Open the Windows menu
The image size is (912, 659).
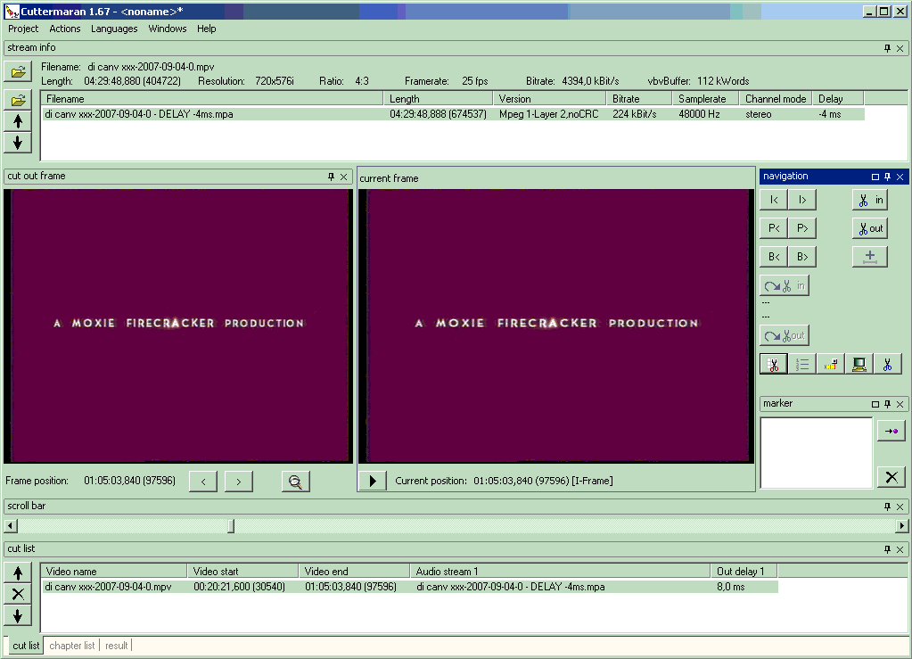pyautogui.click(x=168, y=29)
